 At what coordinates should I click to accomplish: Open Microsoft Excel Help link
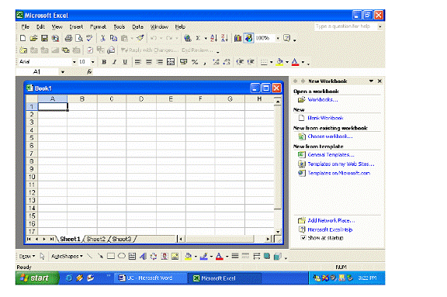click(x=330, y=230)
